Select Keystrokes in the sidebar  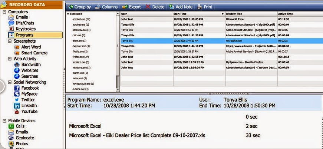tap(26, 29)
